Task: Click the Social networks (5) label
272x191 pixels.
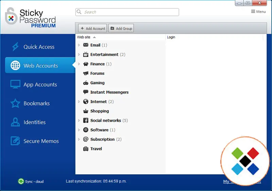Action: click(x=109, y=120)
